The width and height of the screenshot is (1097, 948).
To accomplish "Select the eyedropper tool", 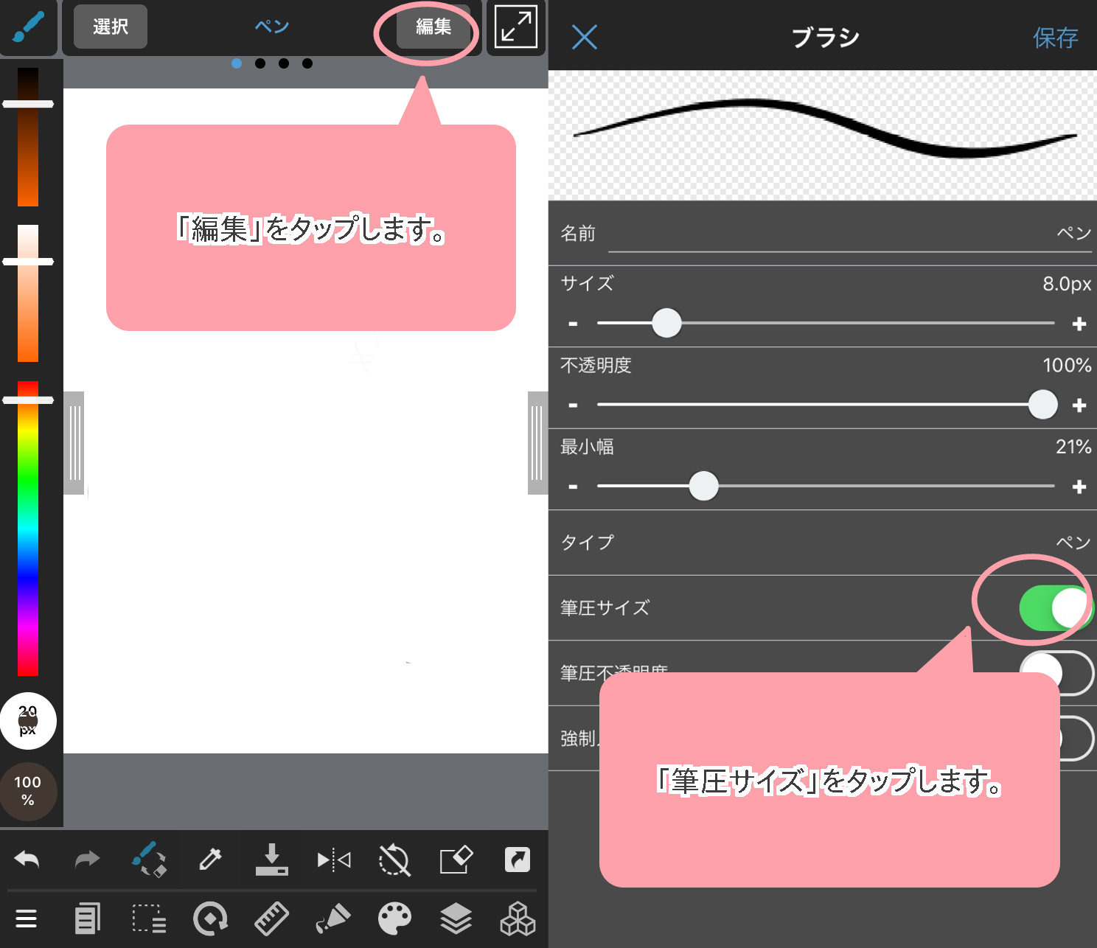I will 210,860.
